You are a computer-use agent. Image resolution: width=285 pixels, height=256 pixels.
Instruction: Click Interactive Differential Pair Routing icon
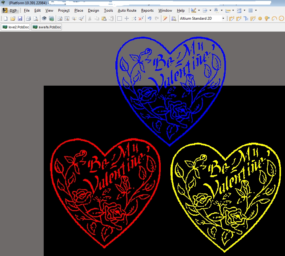point(239,18)
